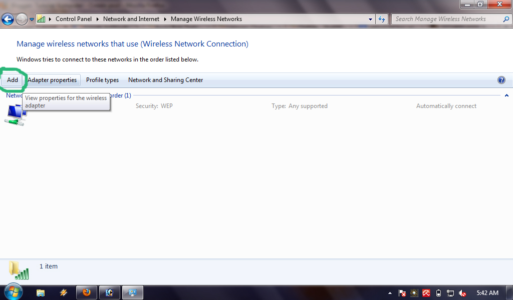Open the pinned yellow lightning taskbar app

pos(64,292)
